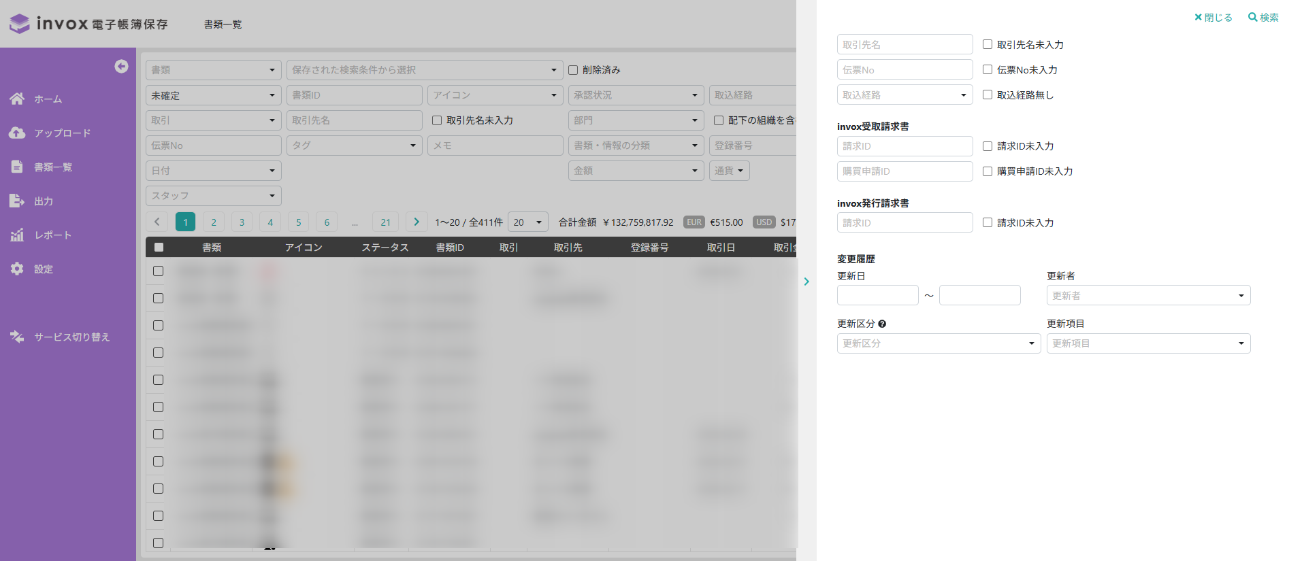Open Settings via the gear icon
Screen dimensions: 1304x561
(17, 269)
